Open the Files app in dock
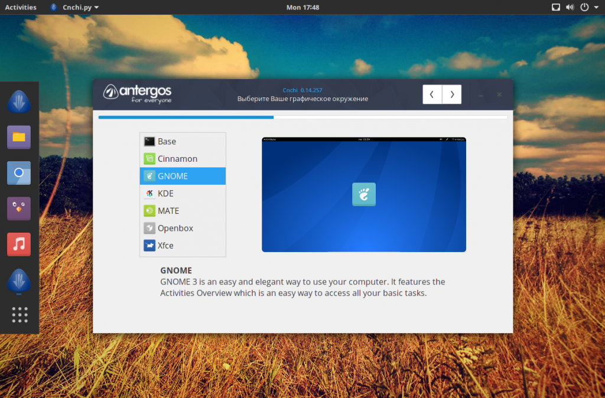The width and height of the screenshot is (605, 398). (19, 137)
